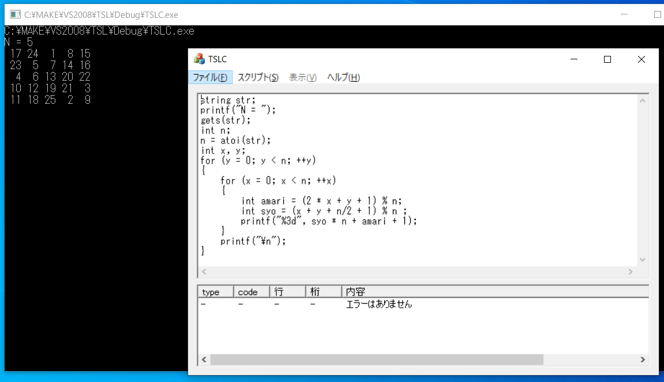Maximize the TSLC editor window
This screenshot has width=664, height=382.
click(607, 59)
